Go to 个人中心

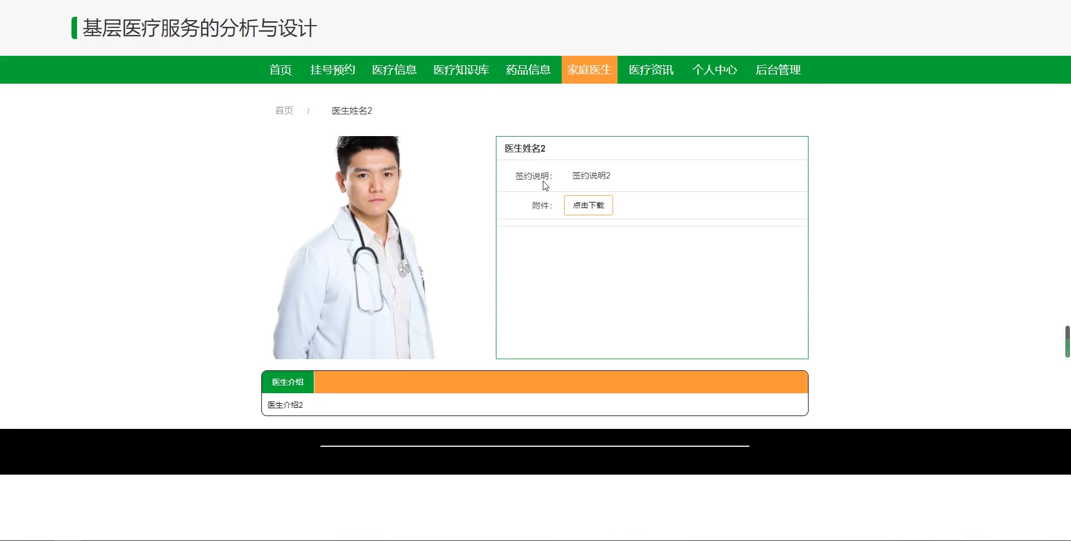pos(715,70)
